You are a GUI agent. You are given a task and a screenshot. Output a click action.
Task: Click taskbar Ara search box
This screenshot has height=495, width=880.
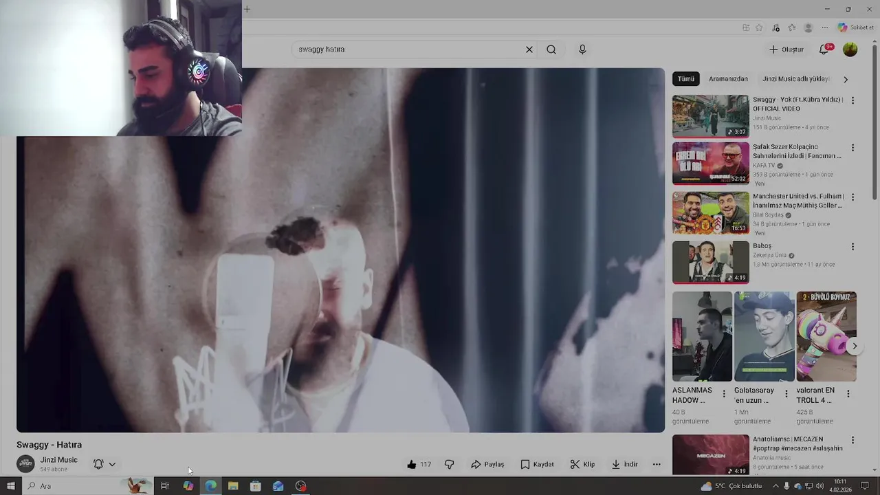tap(87, 486)
